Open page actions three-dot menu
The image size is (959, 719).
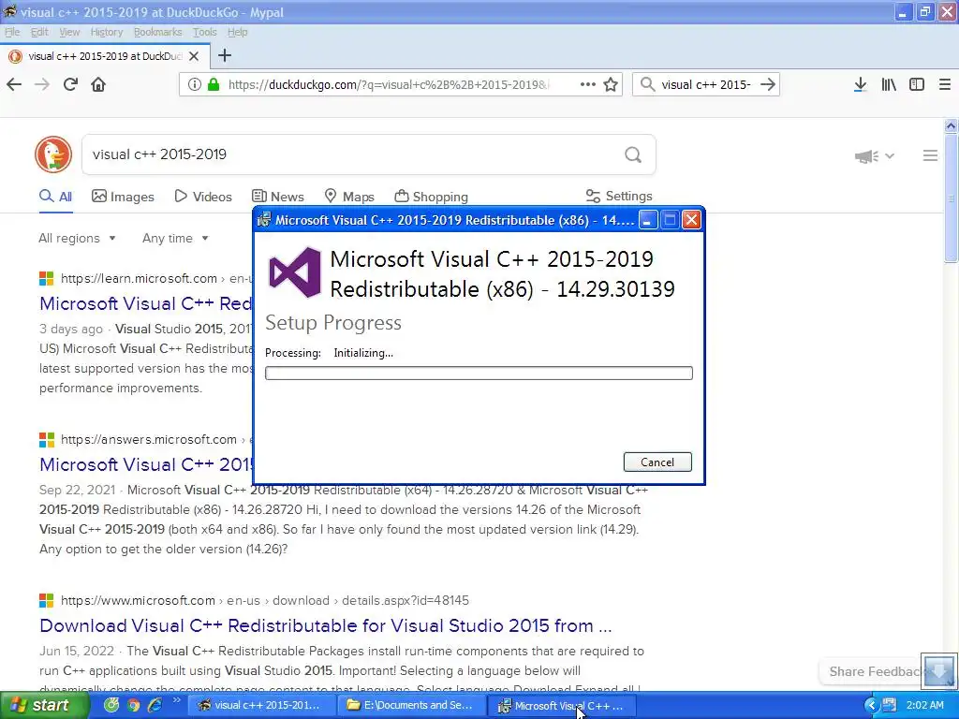click(x=588, y=84)
